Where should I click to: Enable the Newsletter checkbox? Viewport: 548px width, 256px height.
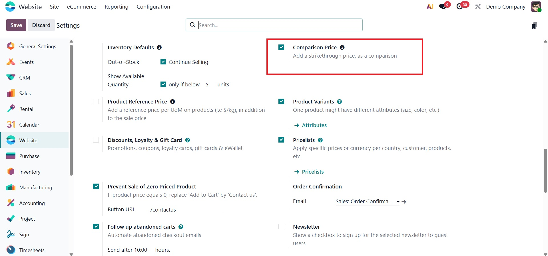pos(281,227)
